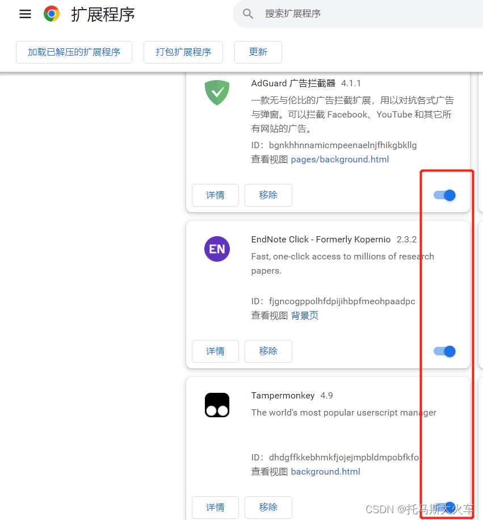Click 移除 for Tampermonkey
Screen dimensions: 483x520
tap(268, 508)
